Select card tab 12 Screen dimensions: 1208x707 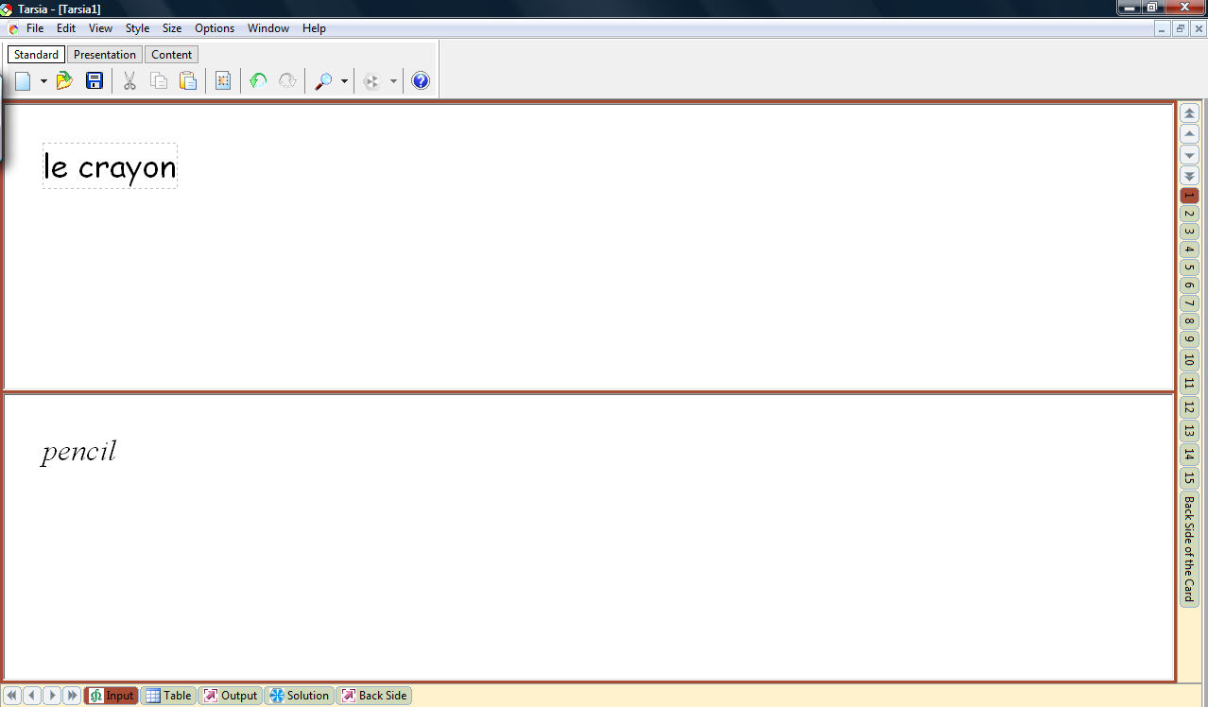click(x=1190, y=407)
